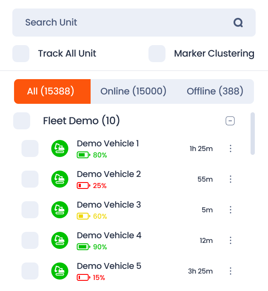The width and height of the screenshot is (268, 291).
Task: Click the 55m duration text
Action: tap(205, 179)
